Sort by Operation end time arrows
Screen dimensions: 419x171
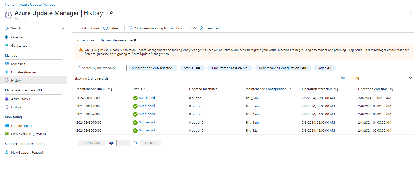pyautogui.click(x=392, y=89)
